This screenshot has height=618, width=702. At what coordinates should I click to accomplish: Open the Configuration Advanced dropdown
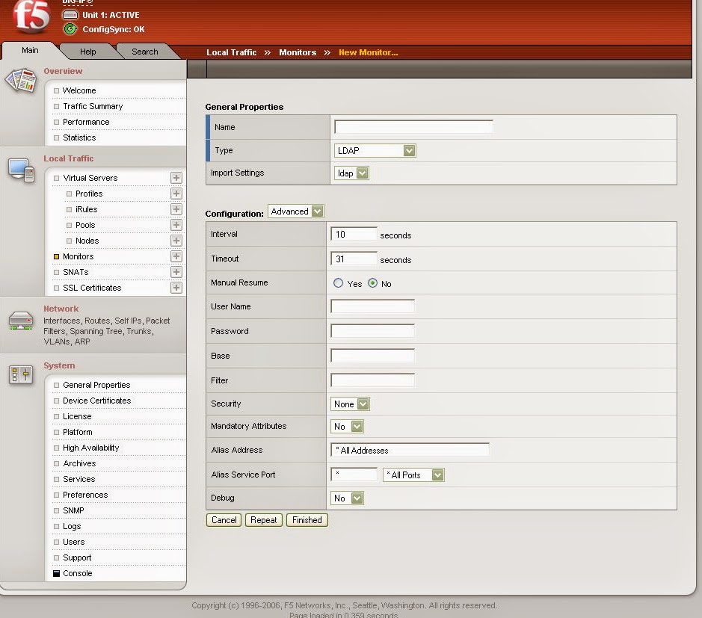[296, 211]
